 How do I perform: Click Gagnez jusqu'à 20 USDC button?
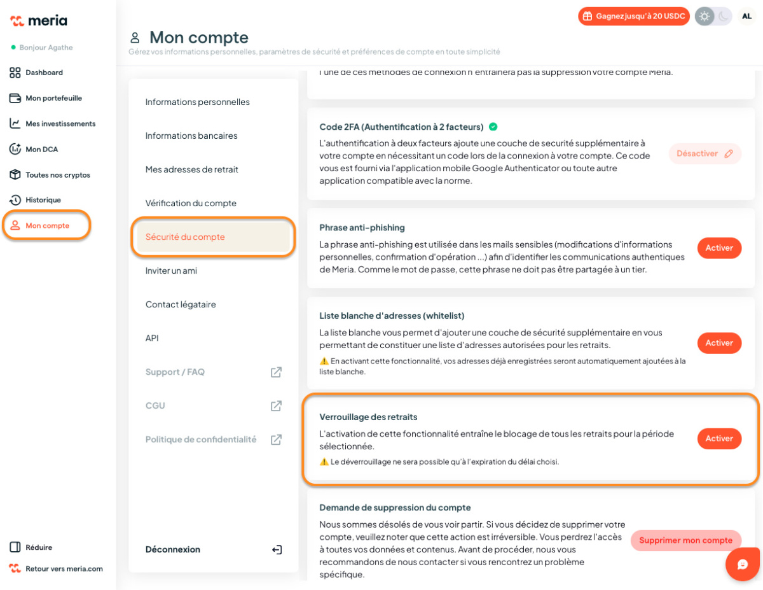point(633,17)
